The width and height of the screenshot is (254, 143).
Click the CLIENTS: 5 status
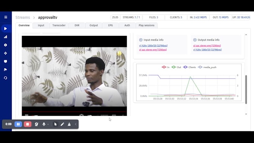coord(176,17)
